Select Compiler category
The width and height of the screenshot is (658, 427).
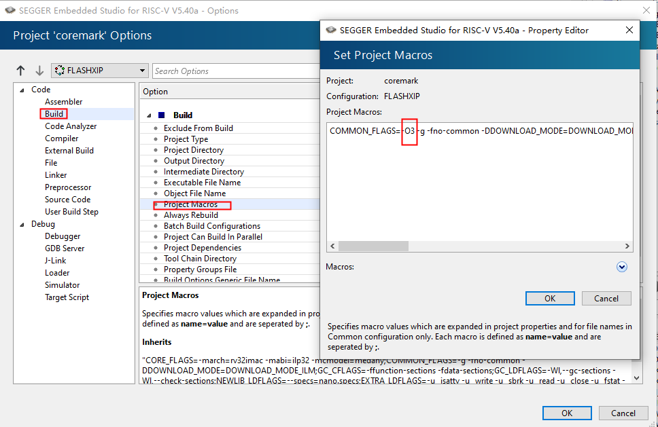(61, 138)
